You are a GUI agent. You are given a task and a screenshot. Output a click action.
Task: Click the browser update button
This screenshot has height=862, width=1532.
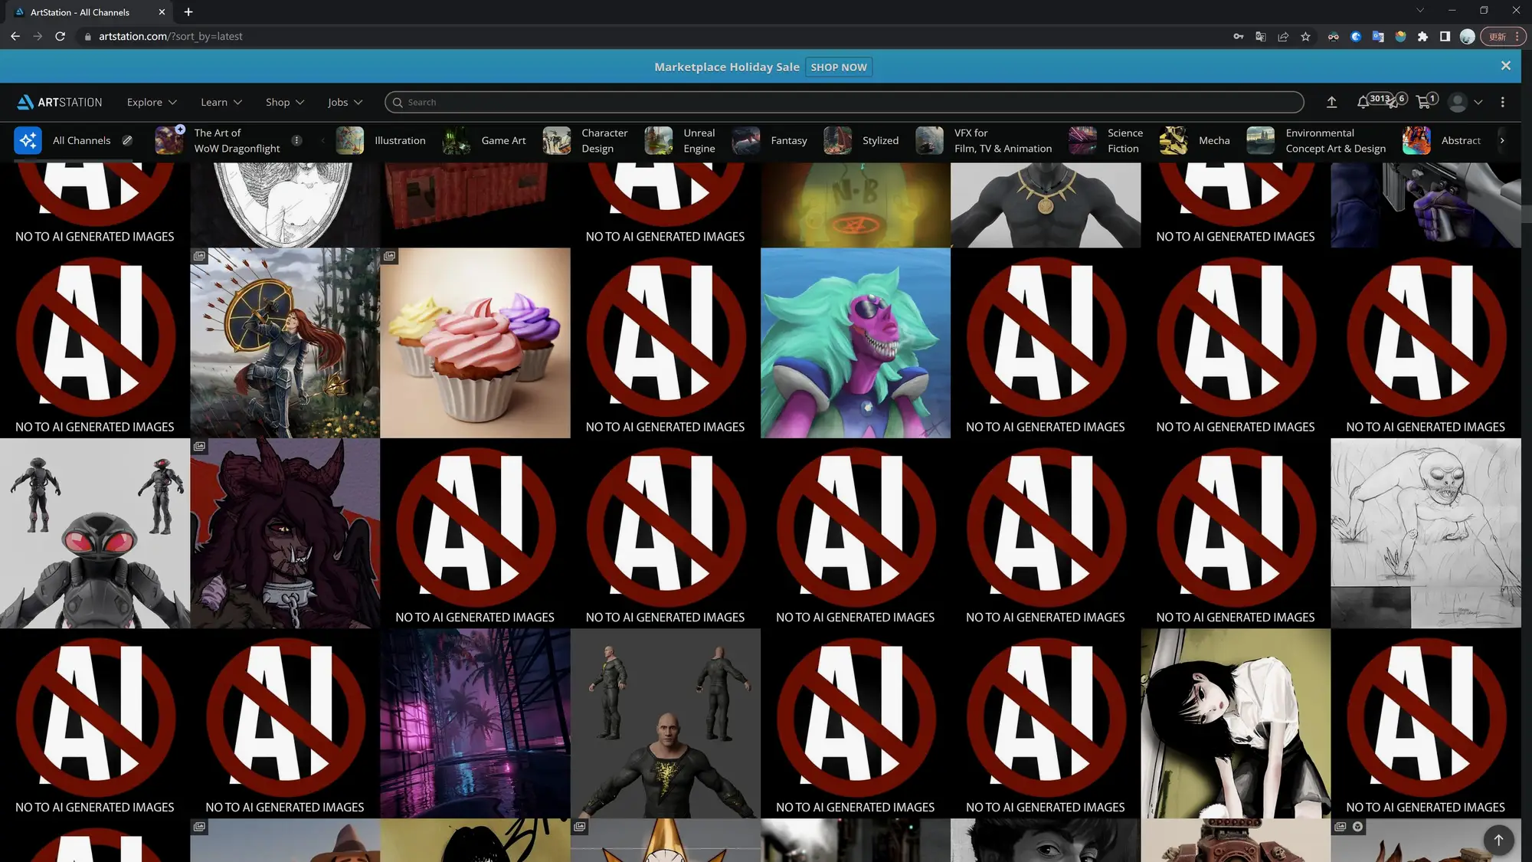point(1504,36)
